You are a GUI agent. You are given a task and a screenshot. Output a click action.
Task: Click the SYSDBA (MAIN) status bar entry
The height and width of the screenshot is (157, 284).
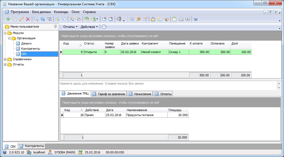click(x=62, y=152)
